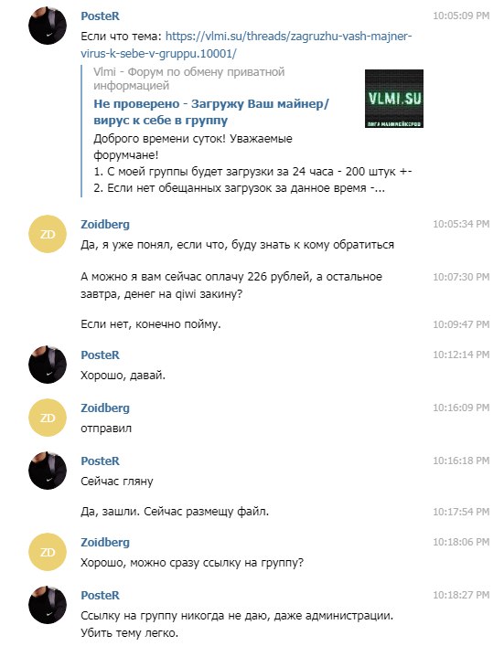Click the preview site label 'Vlmi - Форум по обмену приватной информацией'

(189, 79)
